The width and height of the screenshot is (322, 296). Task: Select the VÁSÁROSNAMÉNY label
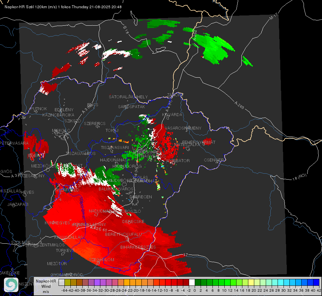(183, 128)
